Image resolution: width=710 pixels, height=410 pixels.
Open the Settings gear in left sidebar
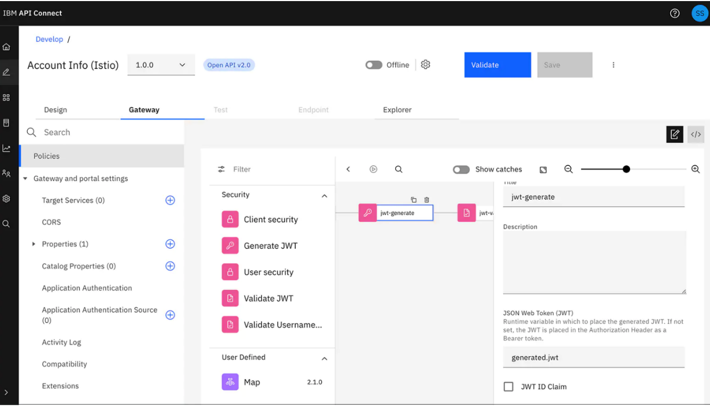pos(7,198)
